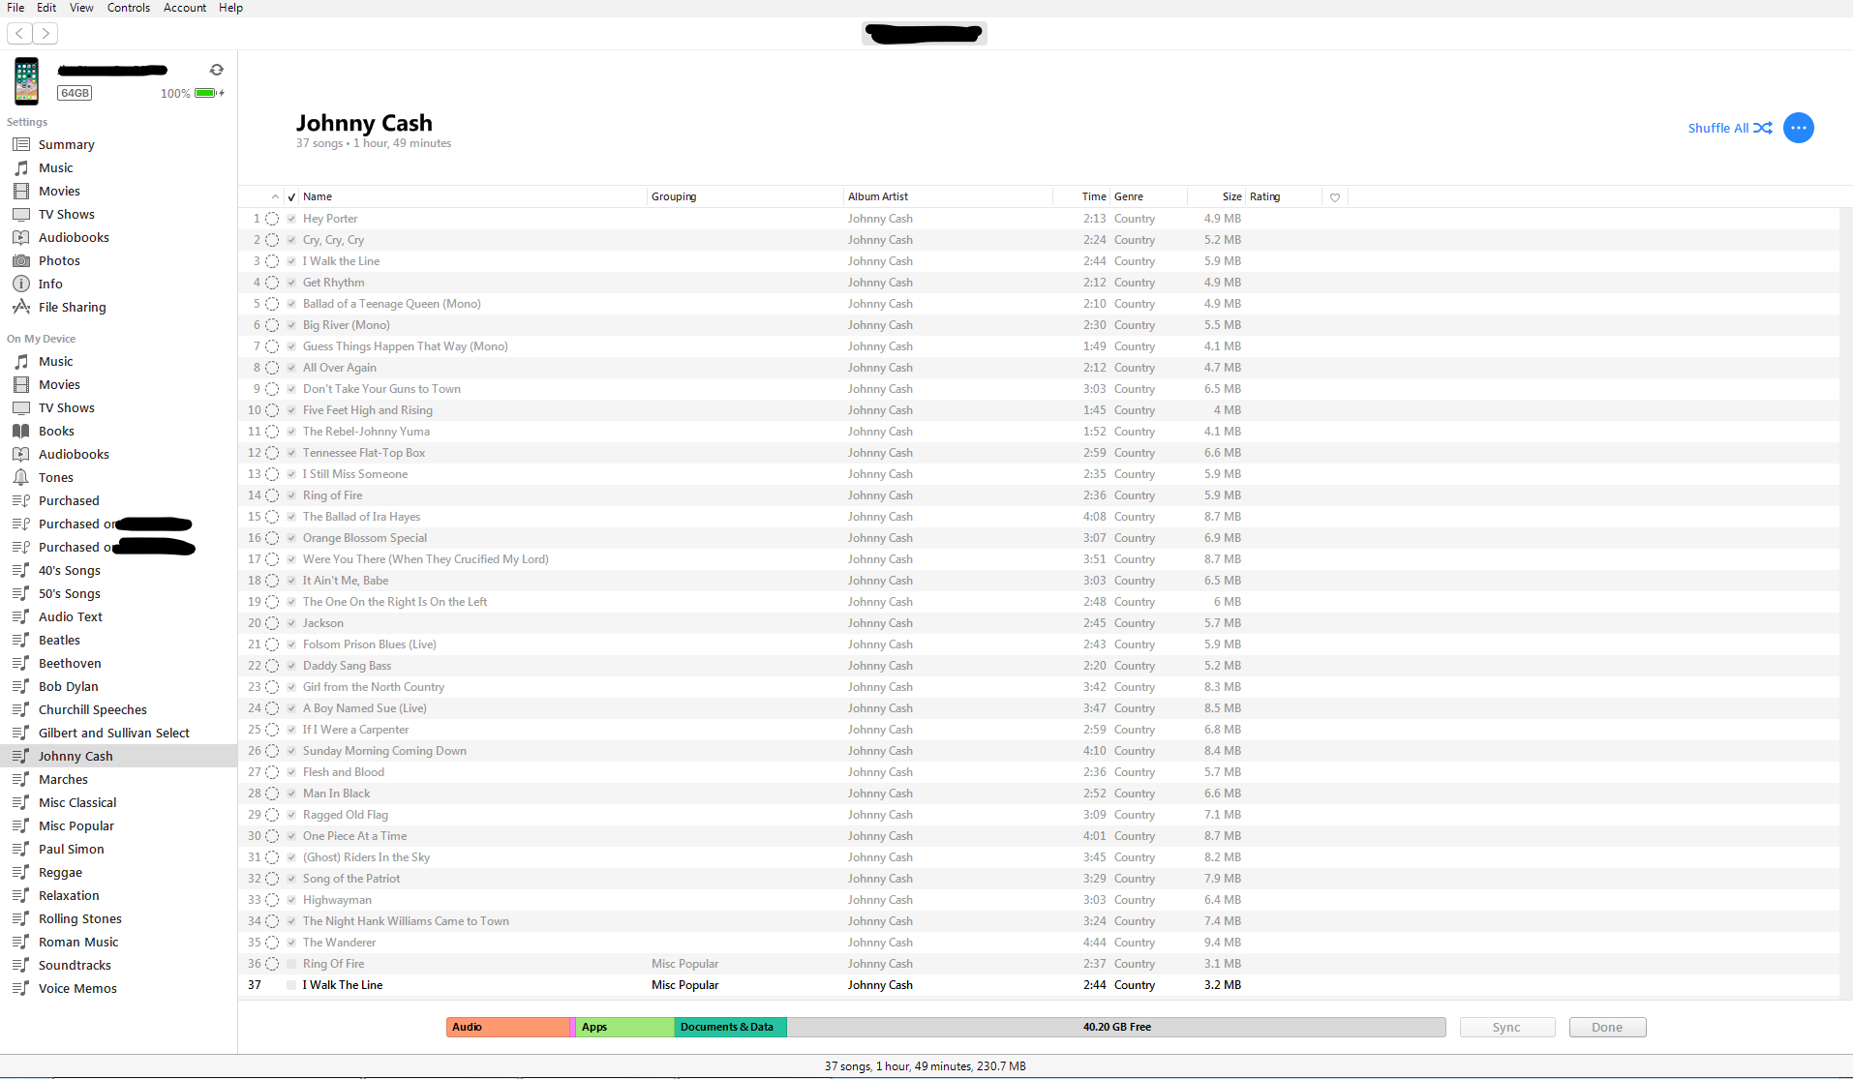
Task: Click the Done button
Action: (1607, 1028)
